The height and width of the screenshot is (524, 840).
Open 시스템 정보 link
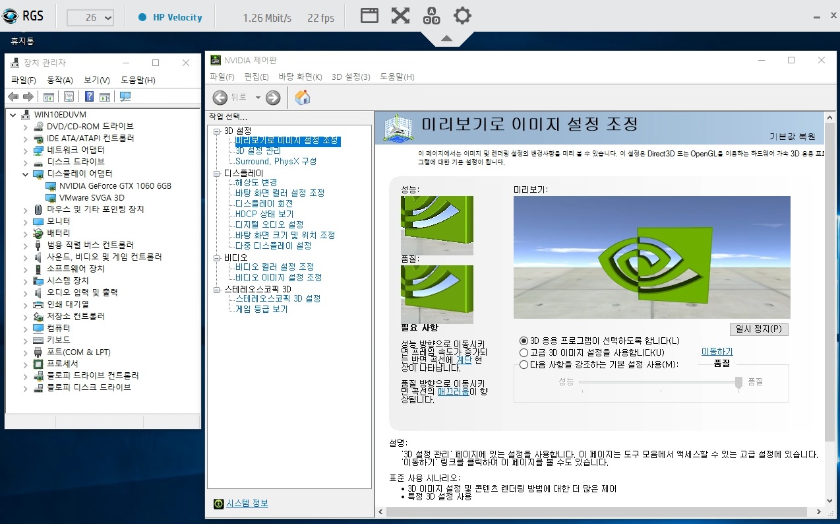pos(247,504)
